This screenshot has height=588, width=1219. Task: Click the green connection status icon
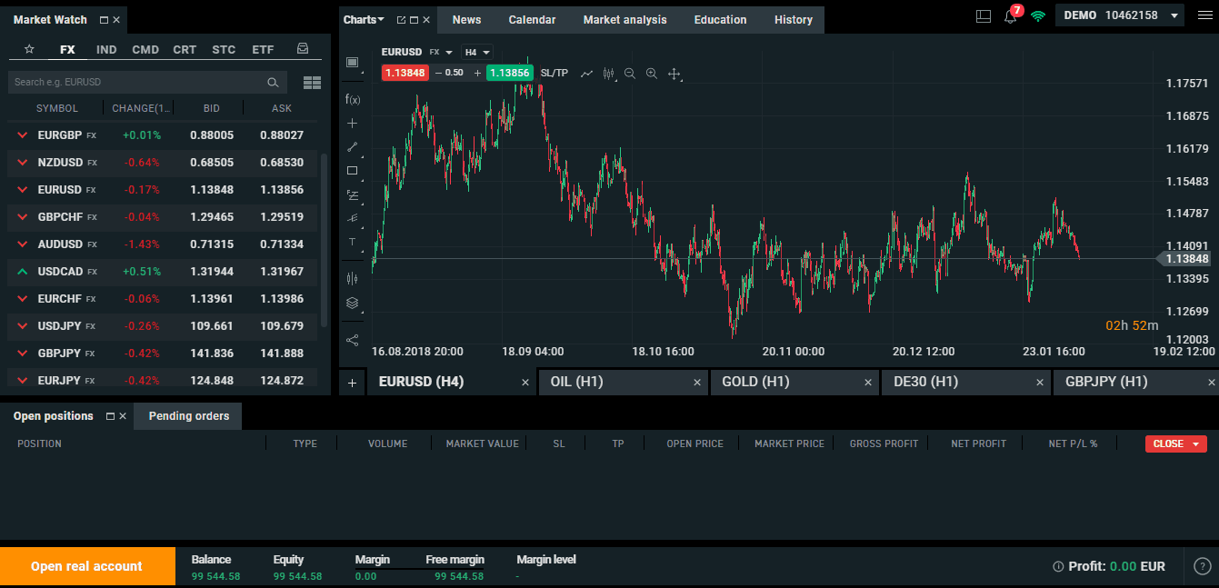(1038, 15)
